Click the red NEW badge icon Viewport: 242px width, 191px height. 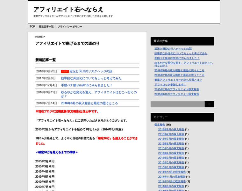tap(65, 71)
